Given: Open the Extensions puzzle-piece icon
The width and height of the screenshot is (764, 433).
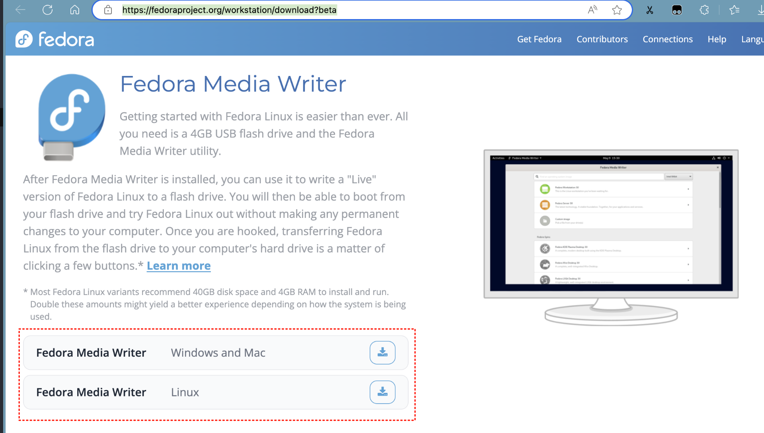Looking at the screenshot, I should tap(704, 10).
